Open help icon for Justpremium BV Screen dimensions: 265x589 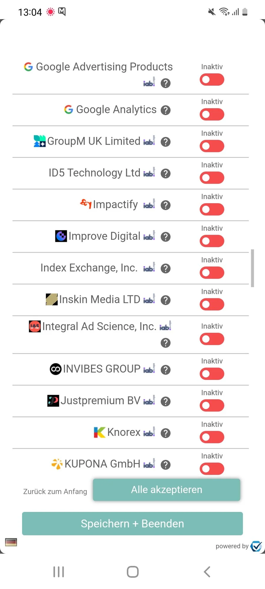[x=165, y=401]
